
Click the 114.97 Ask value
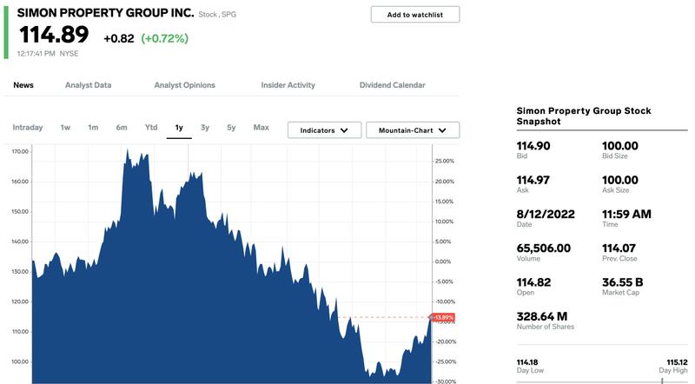tap(533, 180)
